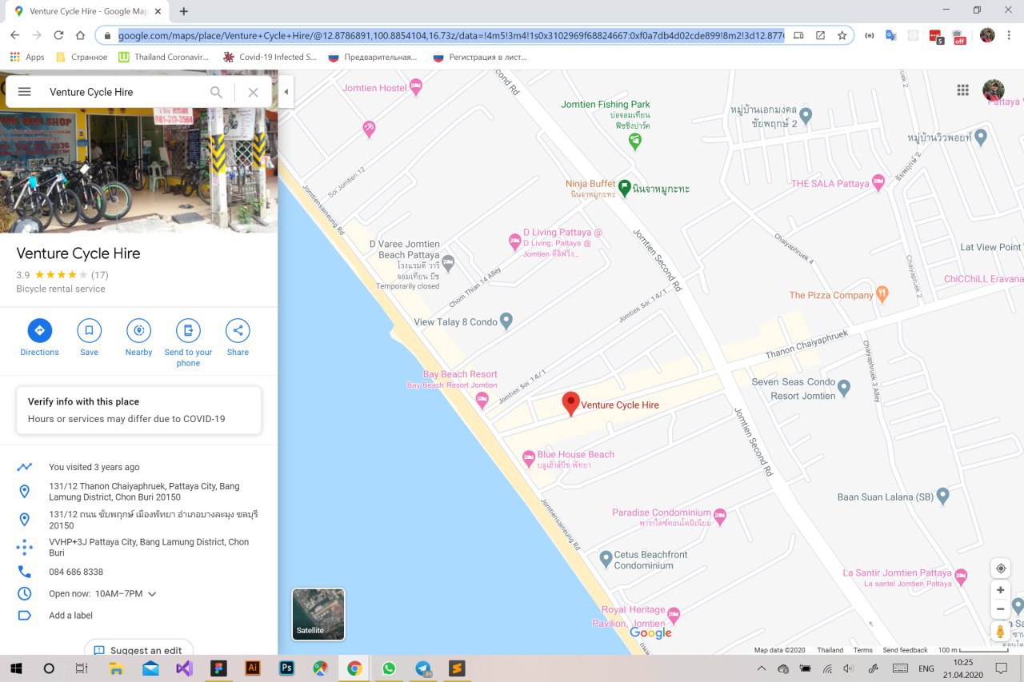The width and height of the screenshot is (1024, 682).
Task: Click Paradise Condominium marker
Action: point(719,516)
